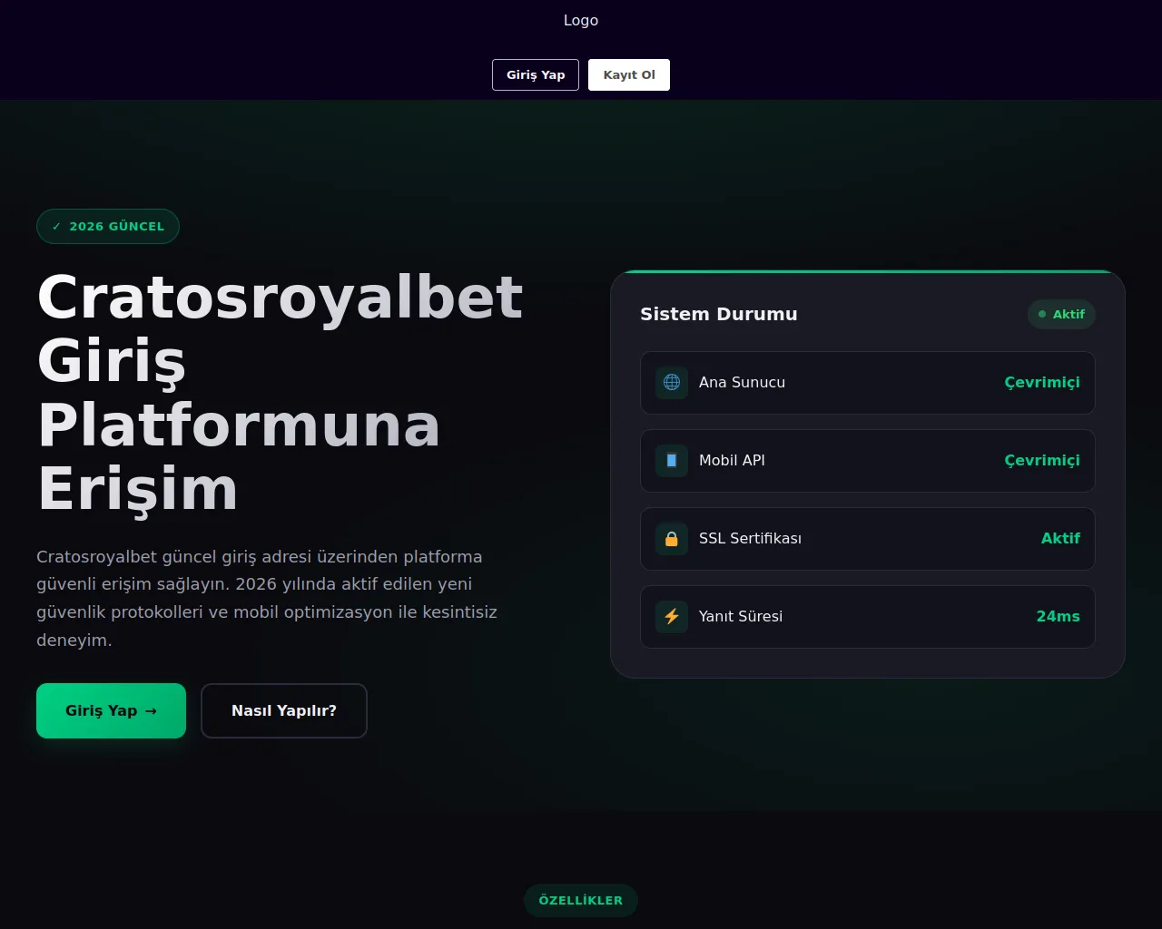This screenshot has width=1162, height=929.
Task: Click the 2026 GÜNCEL badge
Action: tap(108, 227)
